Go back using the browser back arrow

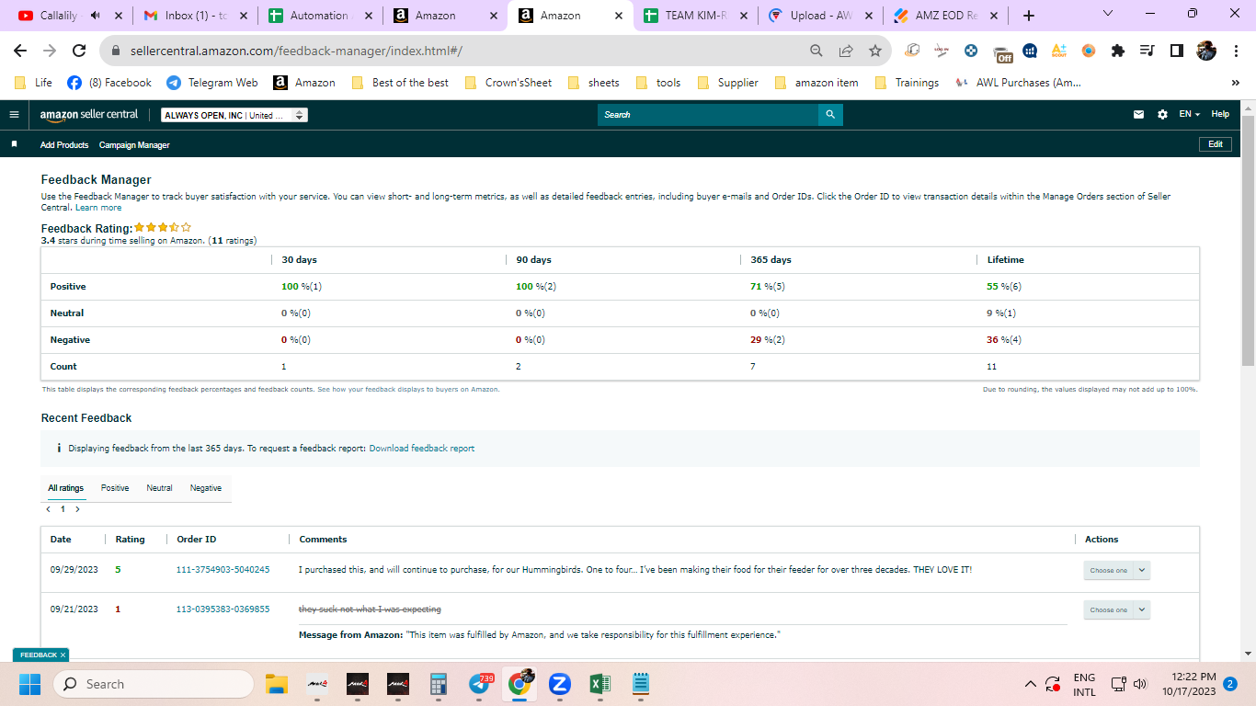tap(20, 51)
